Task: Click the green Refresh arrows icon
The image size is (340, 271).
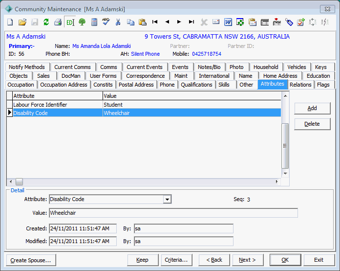Action: (x=46, y=22)
